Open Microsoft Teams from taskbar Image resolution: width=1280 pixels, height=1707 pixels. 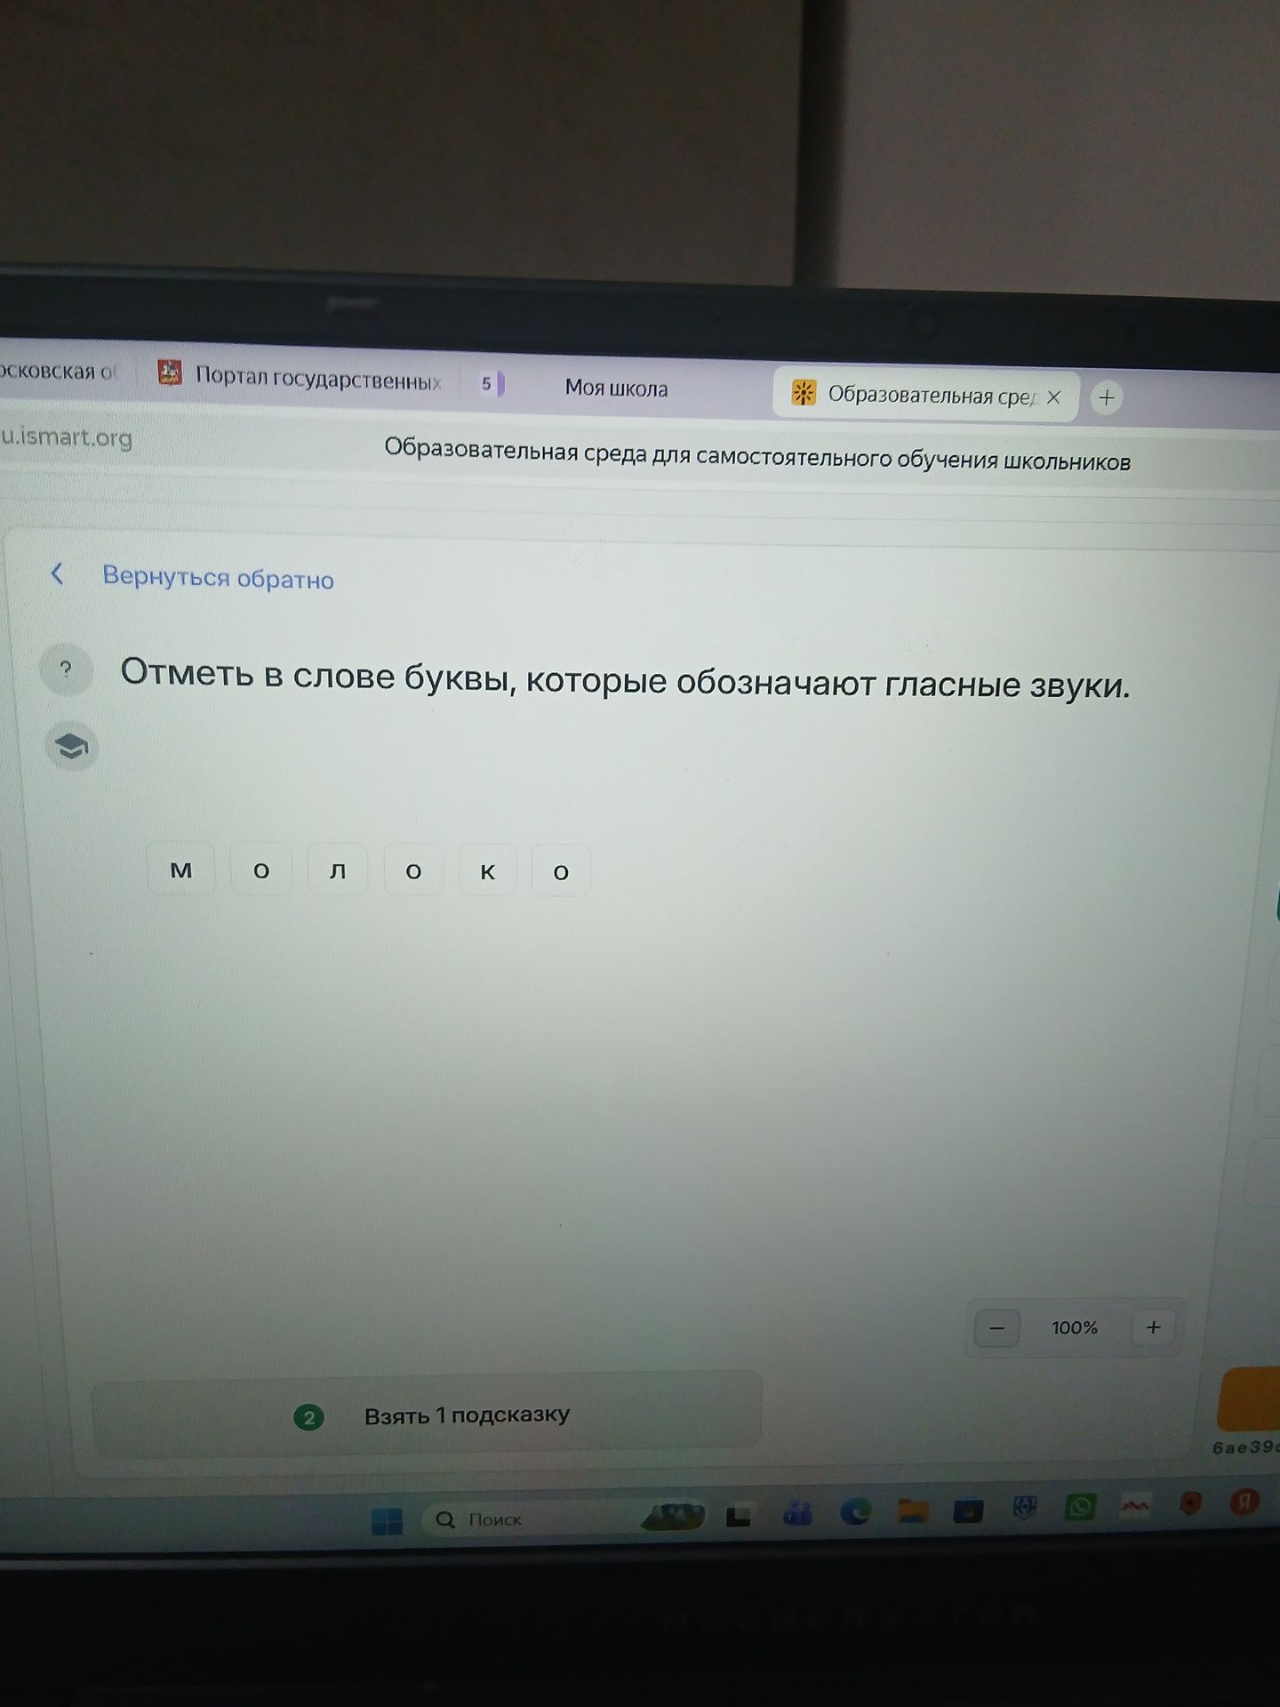pyautogui.click(x=797, y=1513)
